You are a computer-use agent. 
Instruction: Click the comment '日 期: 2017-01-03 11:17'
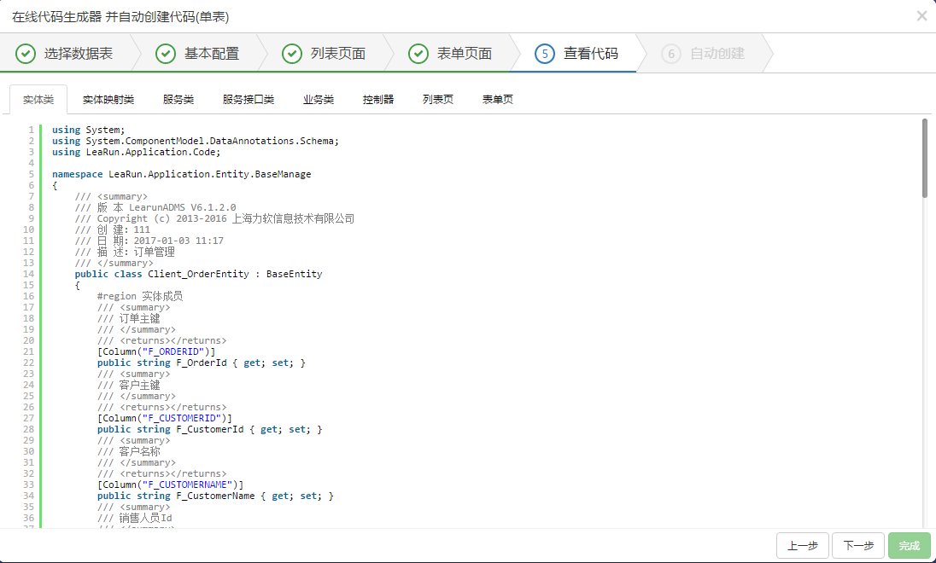149,241
